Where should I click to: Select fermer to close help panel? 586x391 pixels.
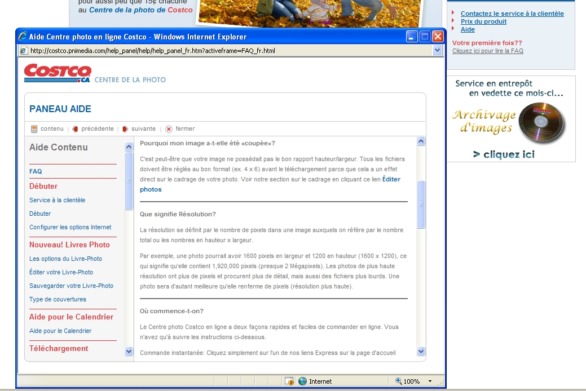point(185,129)
